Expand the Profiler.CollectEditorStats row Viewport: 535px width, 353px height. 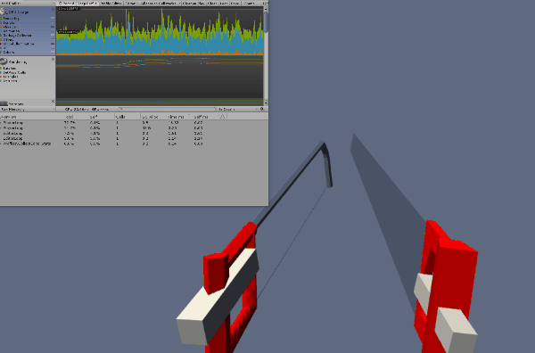2,144
